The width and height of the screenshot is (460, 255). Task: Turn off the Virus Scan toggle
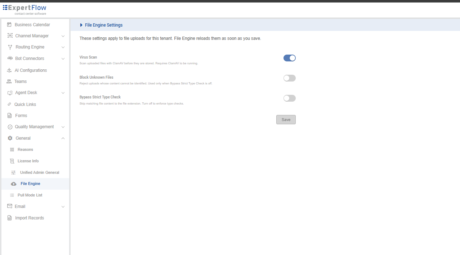click(x=290, y=58)
